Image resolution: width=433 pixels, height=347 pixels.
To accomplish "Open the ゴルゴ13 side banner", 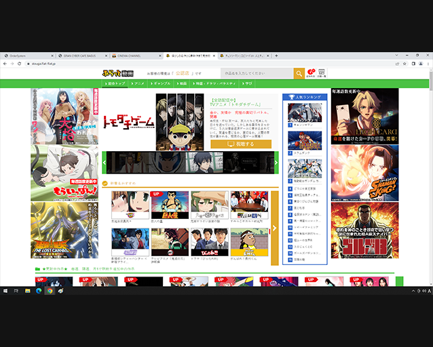I will click(364, 230).
